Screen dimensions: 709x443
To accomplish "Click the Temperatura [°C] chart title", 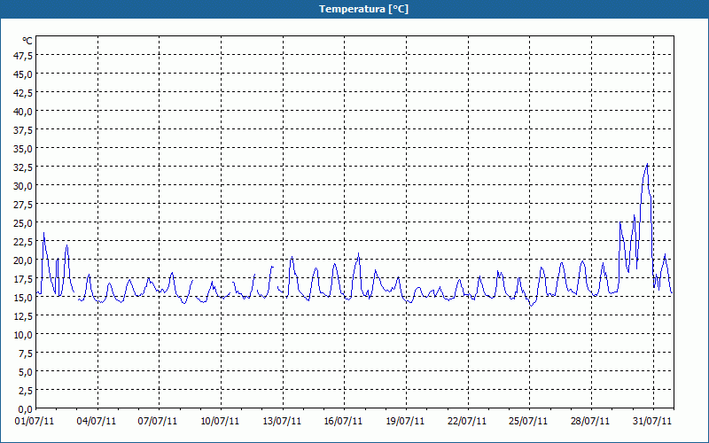I will pyautogui.click(x=363, y=9).
